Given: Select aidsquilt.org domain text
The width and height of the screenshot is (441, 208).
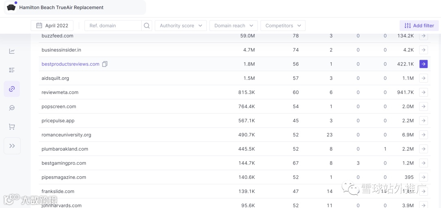Looking at the screenshot, I should [55, 78].
